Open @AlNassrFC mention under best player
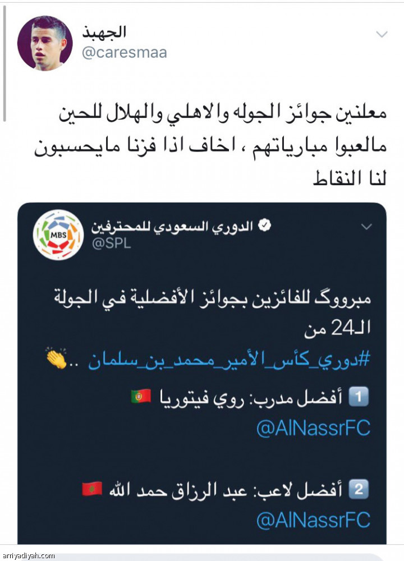 click(x=314, y=520)
